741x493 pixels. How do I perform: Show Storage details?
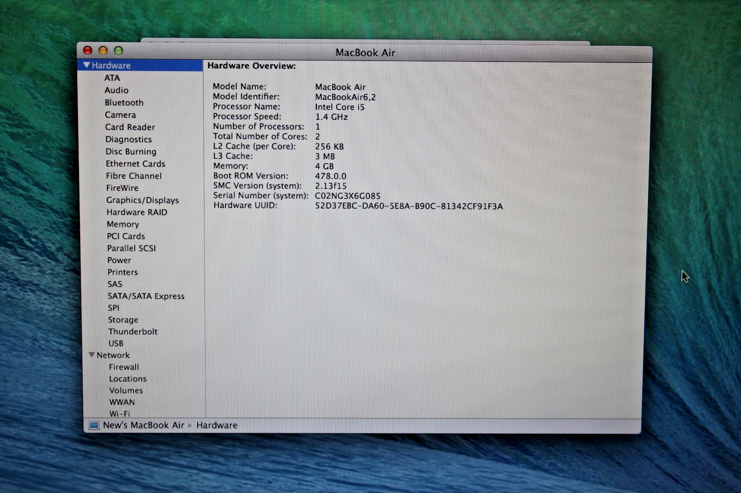[x=123, y=320]
